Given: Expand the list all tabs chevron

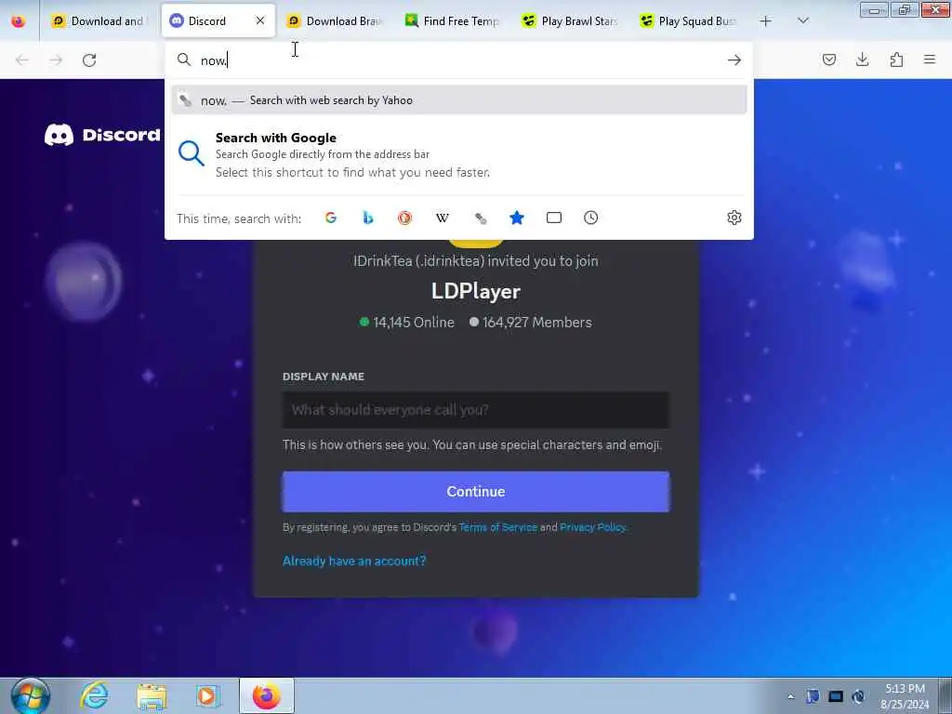Looking at the screenshot, I should pyautogui.click(x=802, y=21).
